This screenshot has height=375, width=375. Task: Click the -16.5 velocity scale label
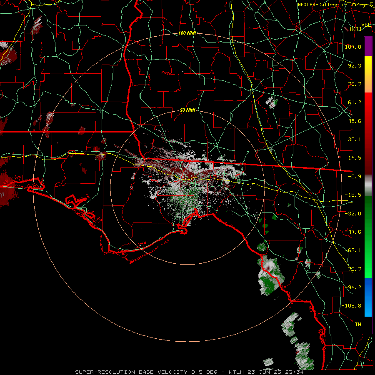(x=353, y=195)
